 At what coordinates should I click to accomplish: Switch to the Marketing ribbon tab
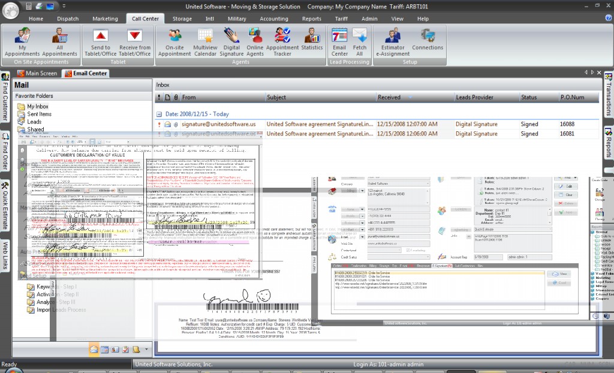105,19
